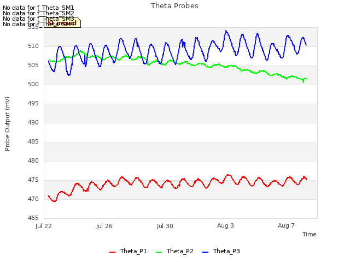Click the 505 y-axis tick label

tap(33, 65)
